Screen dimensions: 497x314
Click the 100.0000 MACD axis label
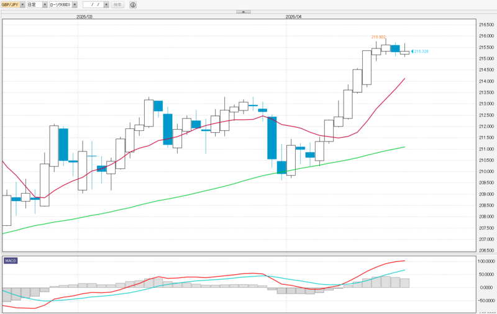coord(486,261)
